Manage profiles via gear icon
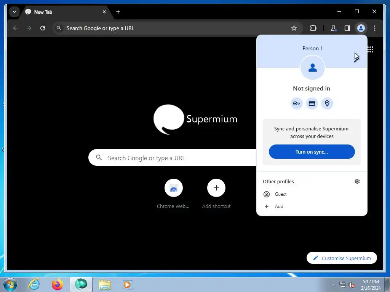This screenshot has height=292, width=390. 357,181
